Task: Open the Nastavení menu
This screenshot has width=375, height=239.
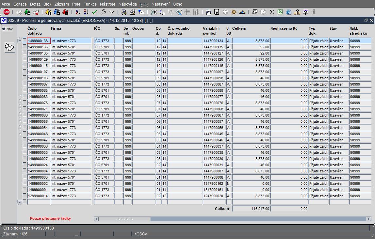Action: coord(160,4)
